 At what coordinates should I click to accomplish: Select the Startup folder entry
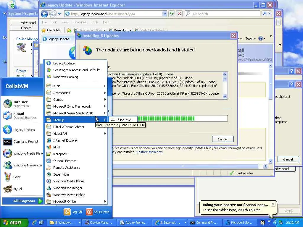(76, 120)
